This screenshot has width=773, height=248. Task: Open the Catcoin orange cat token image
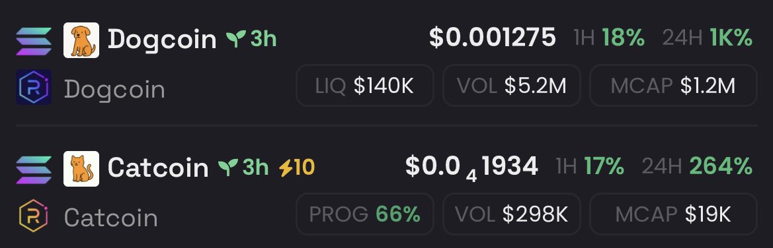coord(81,169)
